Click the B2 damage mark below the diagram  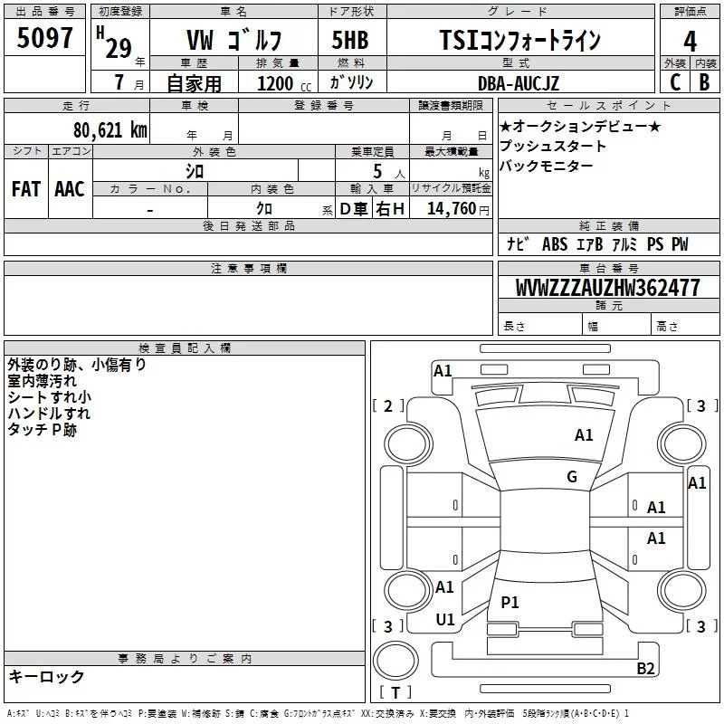(645, 669)
